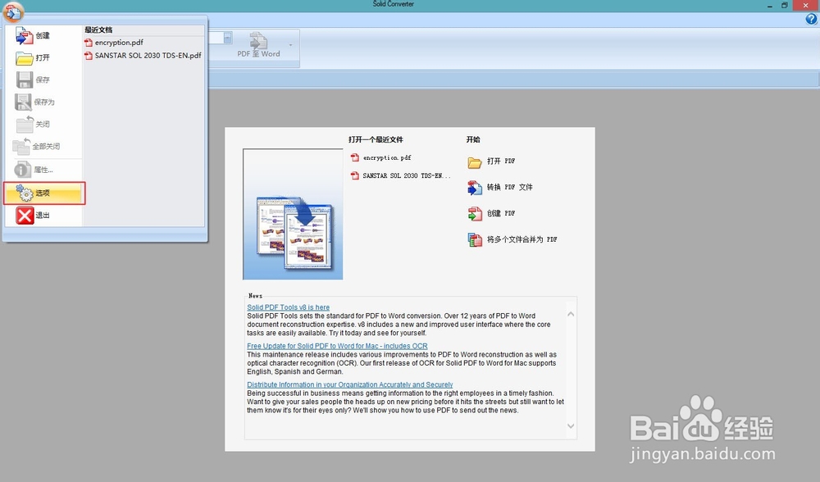
Task: Open 'Free Update for Solid PDF to Word for Mac' link
Action: (337, 346)
